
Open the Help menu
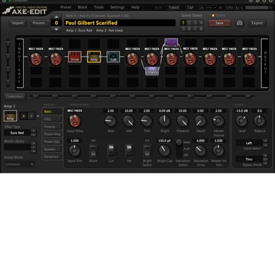(135, 7)
